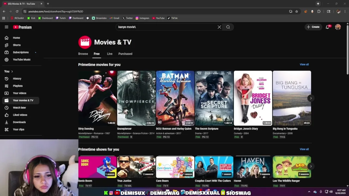Go to Home in the sidebar
The width and height of the screenshot is (349, 196).
pos(21,38)
